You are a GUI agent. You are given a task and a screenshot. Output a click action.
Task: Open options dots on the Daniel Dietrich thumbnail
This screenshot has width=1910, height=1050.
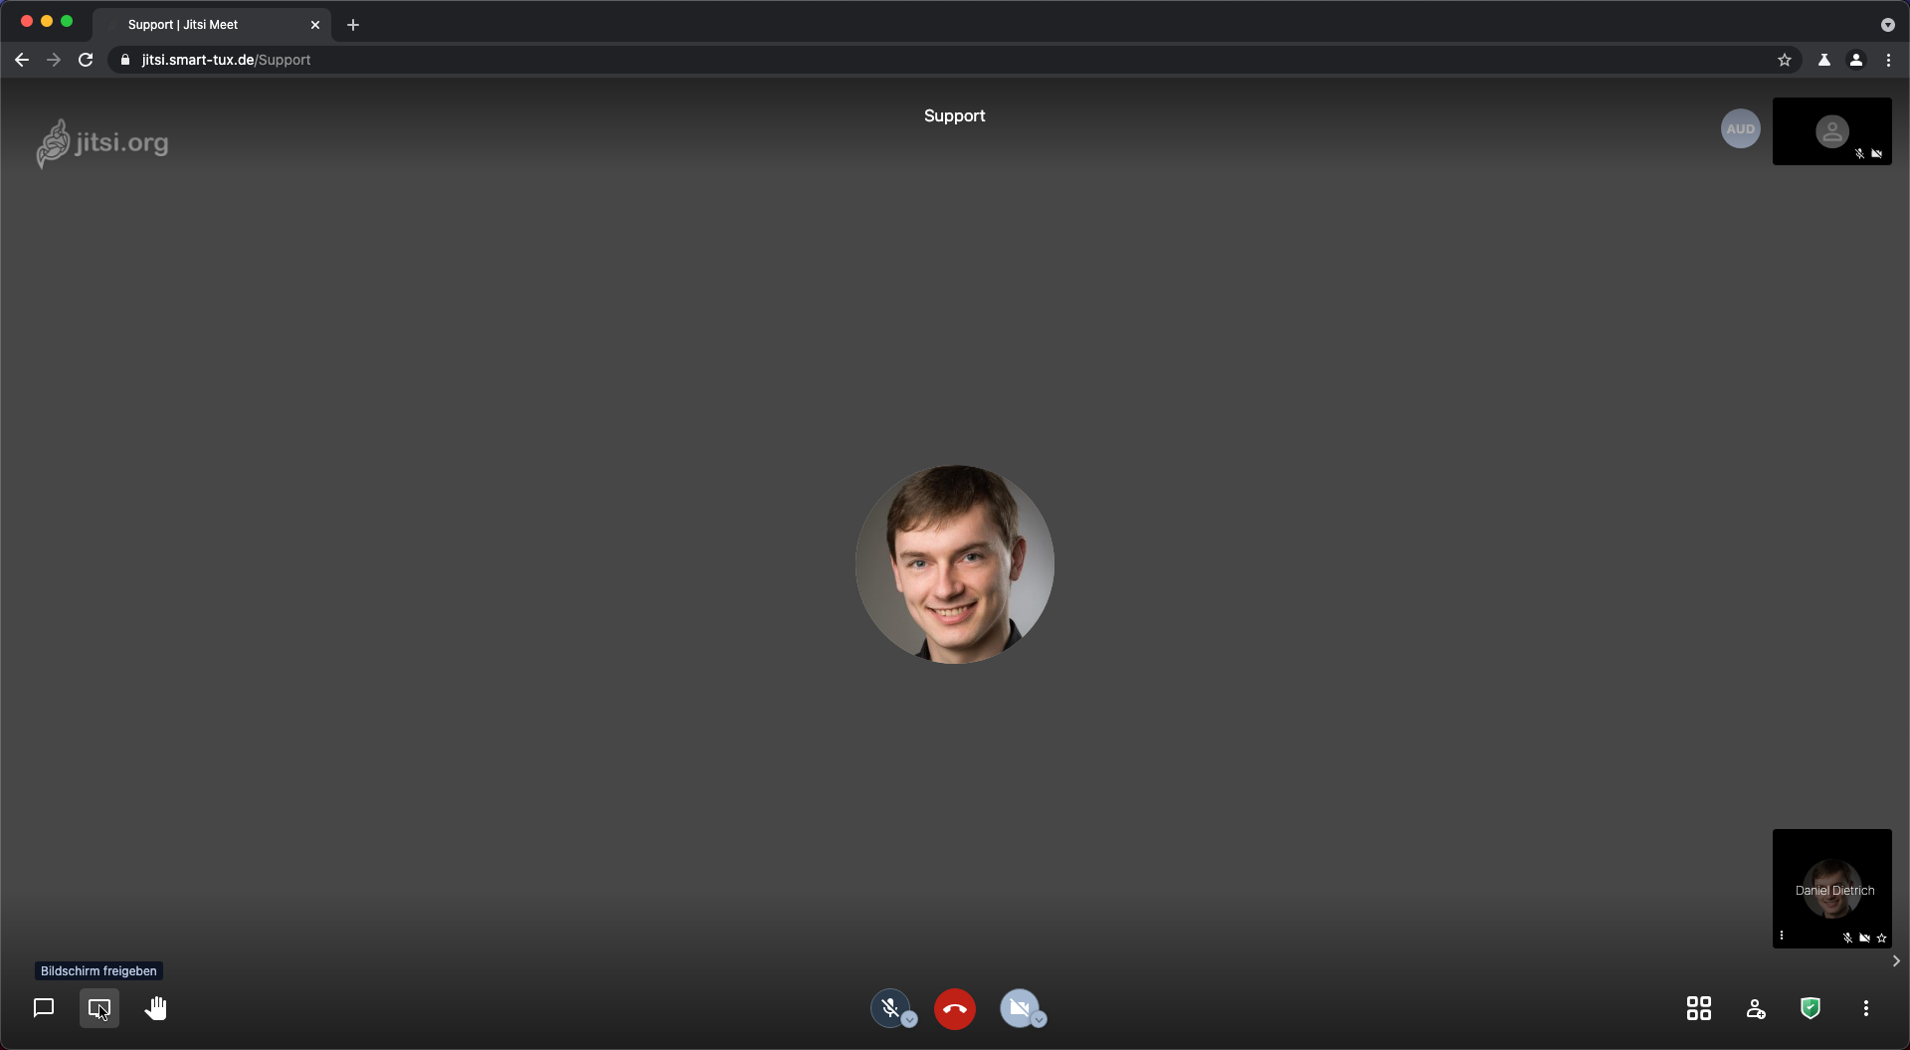tap(1782, 936)
